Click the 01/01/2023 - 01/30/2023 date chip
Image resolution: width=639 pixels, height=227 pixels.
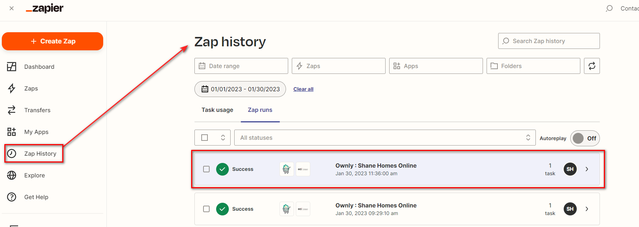click(x=240, y=89)
